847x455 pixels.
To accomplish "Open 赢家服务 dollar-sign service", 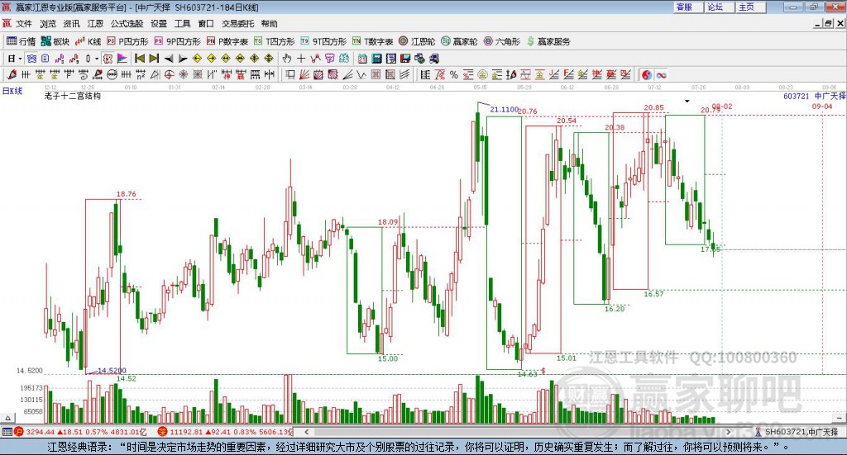I will tap(548, 41).
